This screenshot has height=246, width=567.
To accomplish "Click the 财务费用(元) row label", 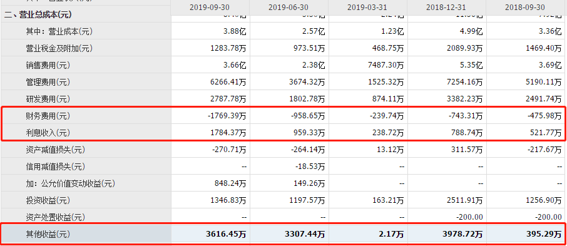I will (48, 116).
